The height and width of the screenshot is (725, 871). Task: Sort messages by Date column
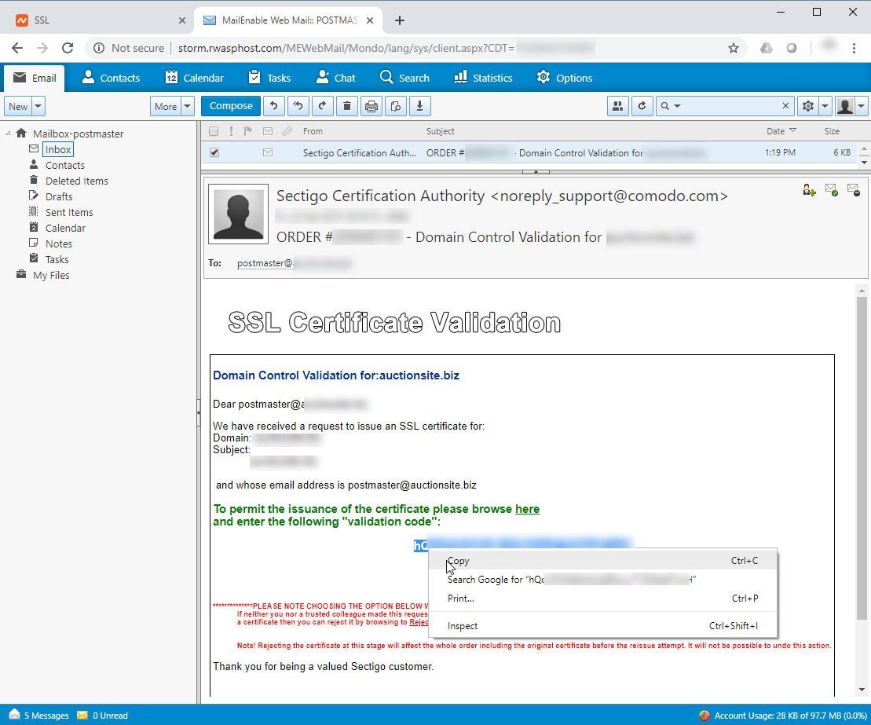(x=781, y=131)
